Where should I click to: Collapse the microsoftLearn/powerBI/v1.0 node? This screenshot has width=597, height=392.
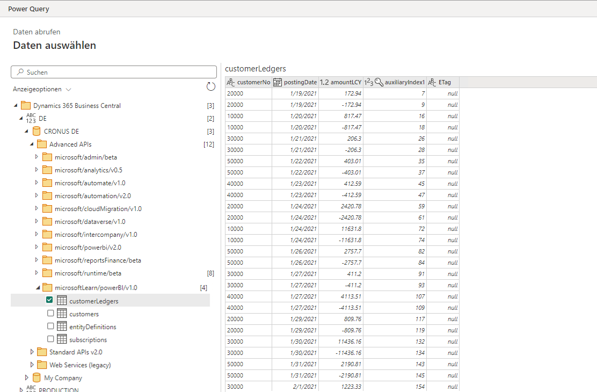point(38,288)
